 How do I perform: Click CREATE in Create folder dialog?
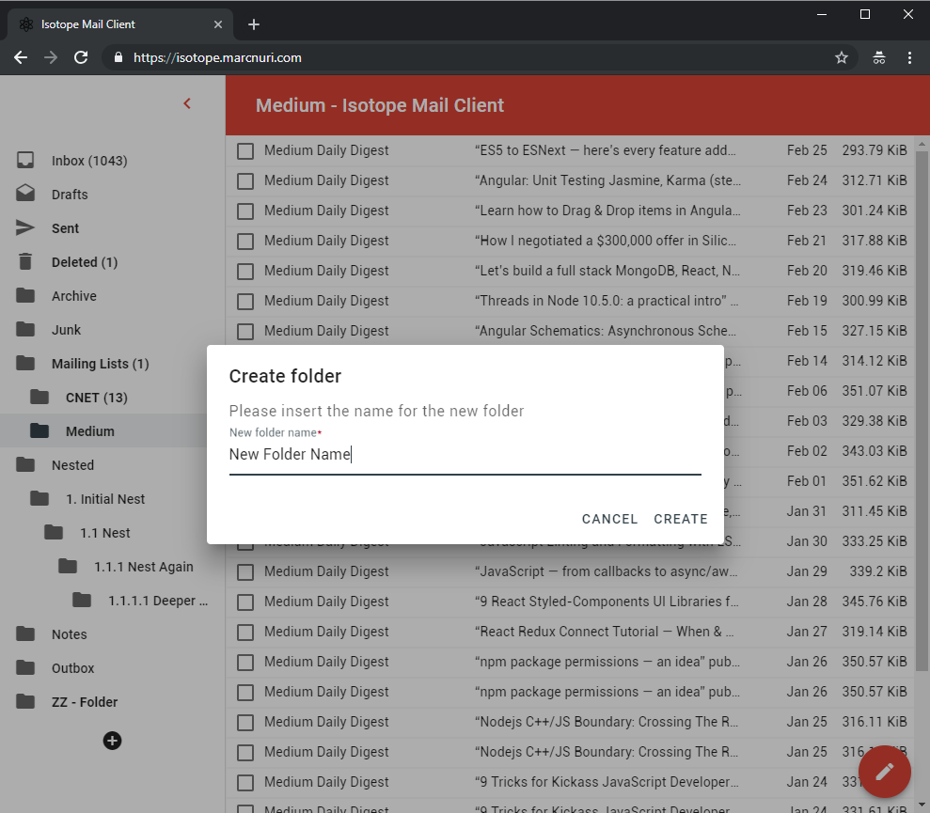coord(680,519)
